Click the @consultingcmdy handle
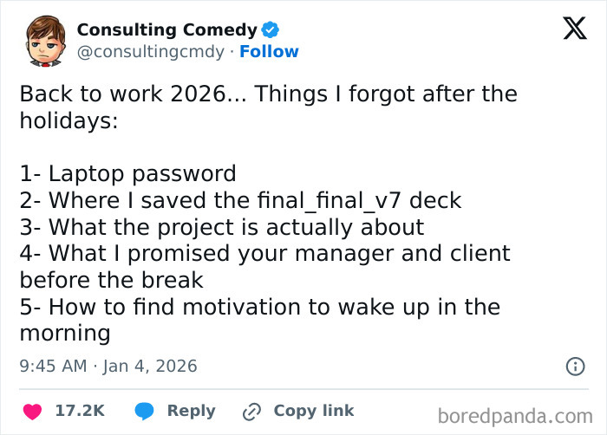Viewport: 607px width, 435px height. pyautogui.click(x=152, y=52)
